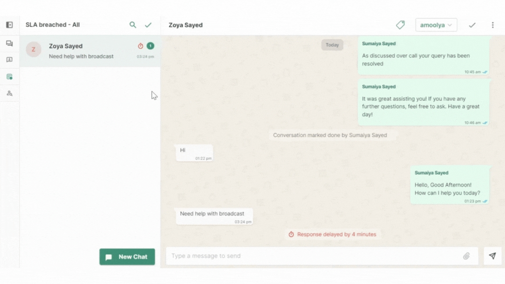Open the amoolya assignee dropdown
This screenshot has height=284, width=505.
(436, 25)
